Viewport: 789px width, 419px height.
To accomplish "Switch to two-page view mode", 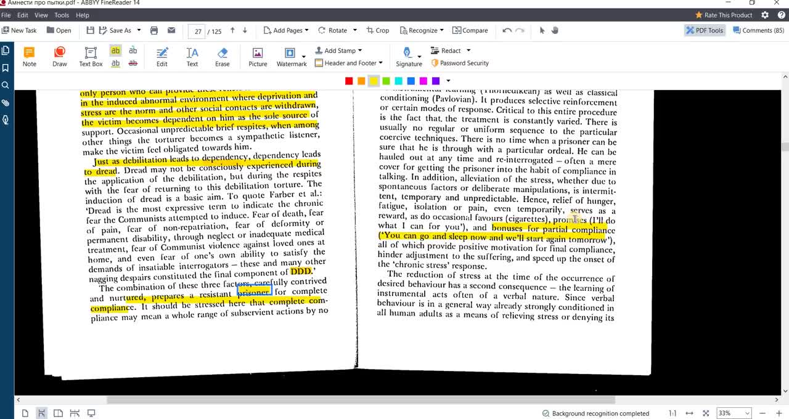I will 58,413.
